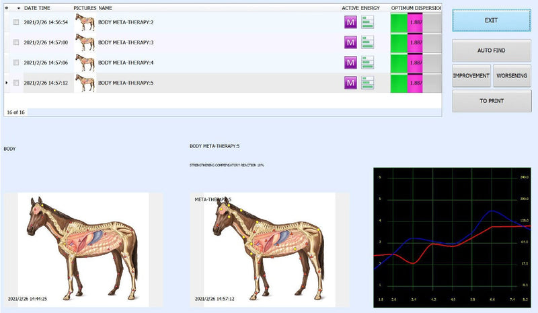Viewport: 538px width, 313px height.
Task: Click the OPTIMUM DISPERSION column header
Action: point(416,8)
